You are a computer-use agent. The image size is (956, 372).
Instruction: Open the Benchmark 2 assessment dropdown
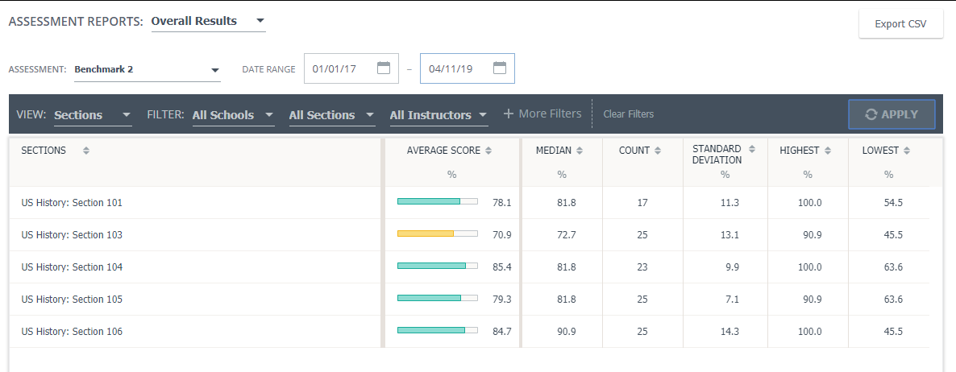tap(215, 70)
